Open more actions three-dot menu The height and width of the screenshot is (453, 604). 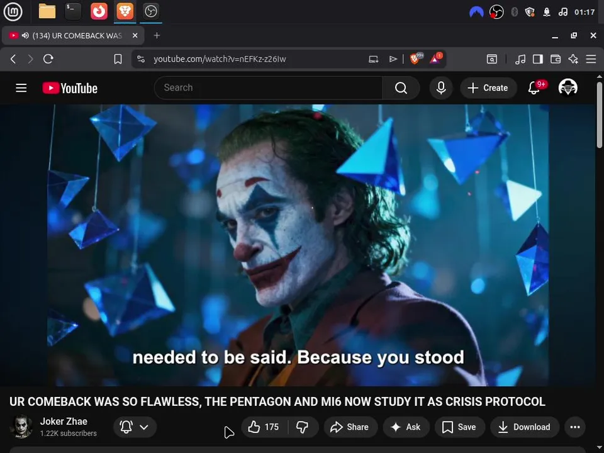(x=575, y=427)
